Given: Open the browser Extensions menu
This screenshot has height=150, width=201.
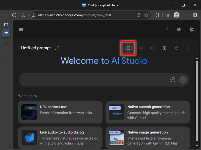Looking at the screenshot, I should [x=157, y=15].
